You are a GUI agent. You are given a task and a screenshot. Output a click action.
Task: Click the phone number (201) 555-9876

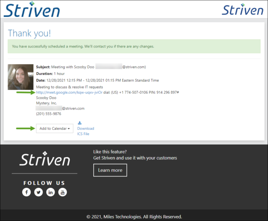[49, 114]
